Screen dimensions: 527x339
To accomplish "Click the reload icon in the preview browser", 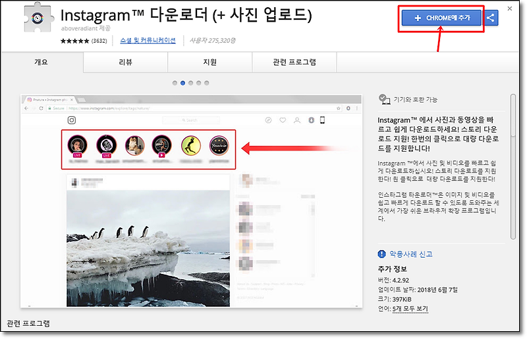I will click(41, 108).
